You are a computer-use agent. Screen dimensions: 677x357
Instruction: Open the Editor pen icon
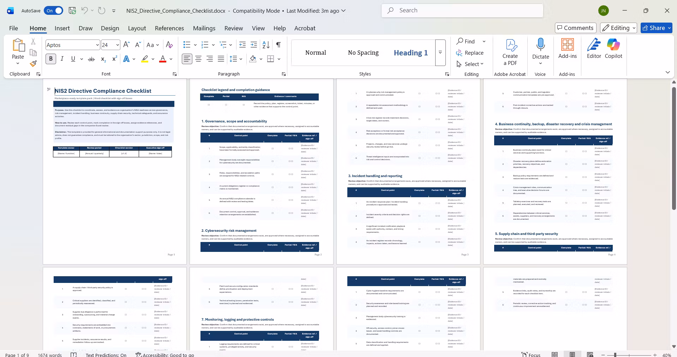pyautogui.click(x=594, y=49)
